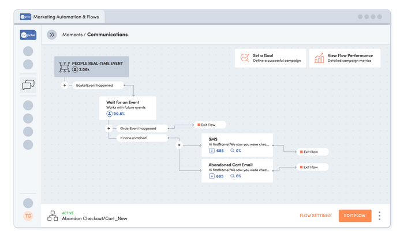Click the plus next to OrderEvent happened
The height and width of the screenshot is (238, 404).
109,128
